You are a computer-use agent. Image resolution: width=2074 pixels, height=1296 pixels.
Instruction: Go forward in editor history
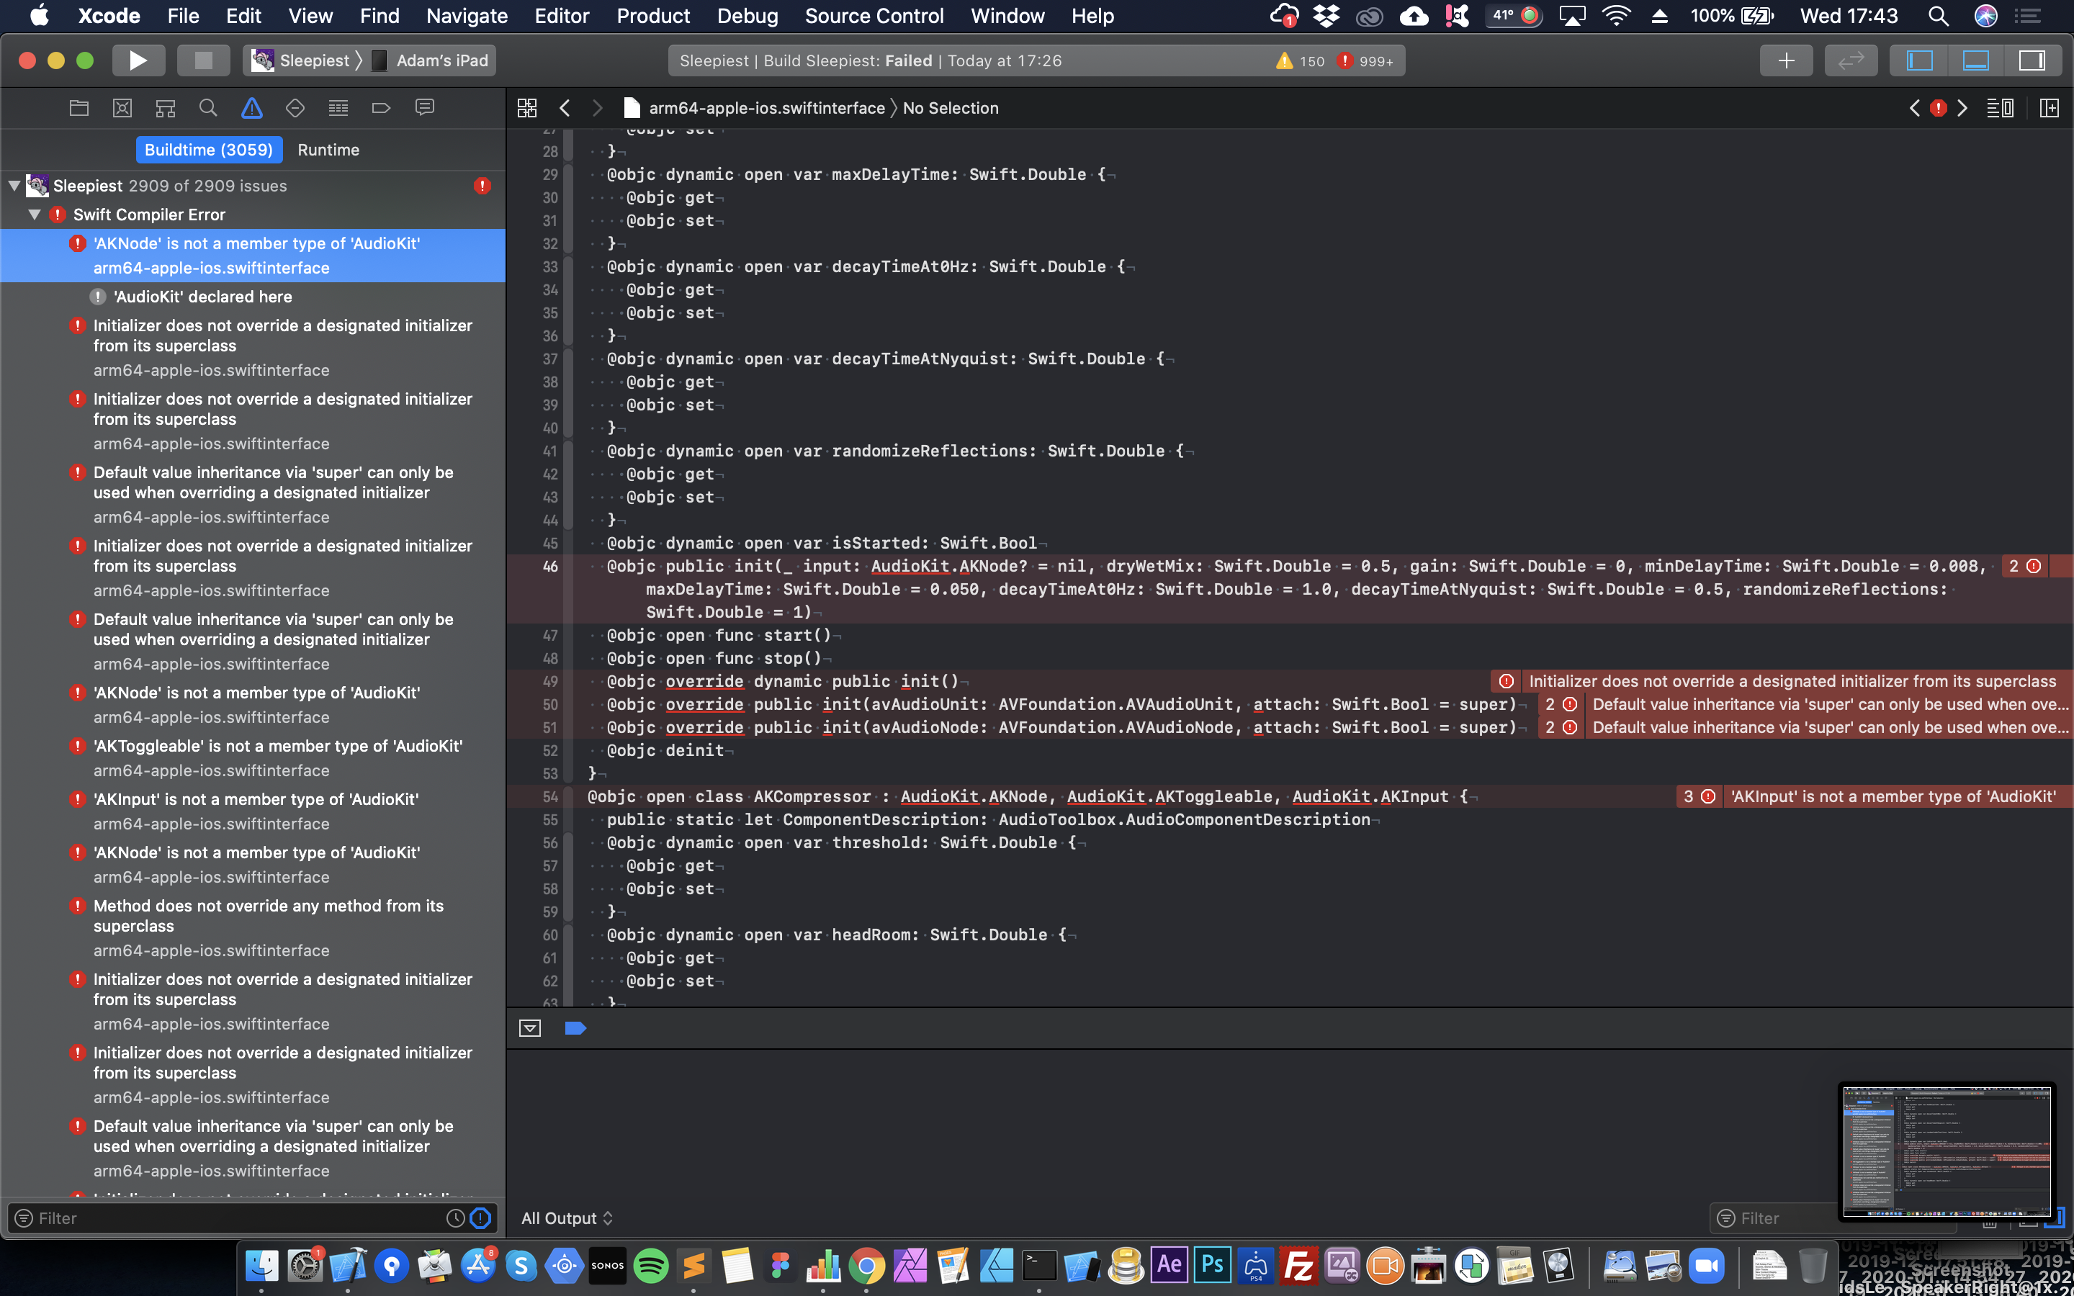(597, 108)
